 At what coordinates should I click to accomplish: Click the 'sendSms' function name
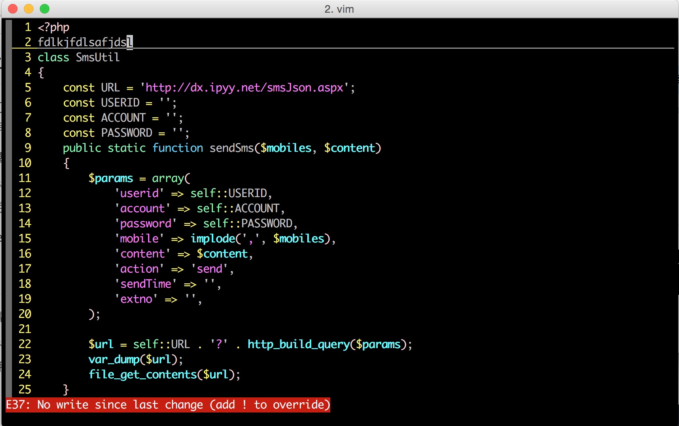[x=232, y=148]
